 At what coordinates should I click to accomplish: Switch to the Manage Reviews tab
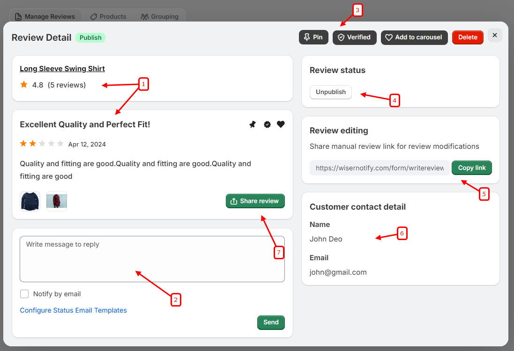pyautogui.click(x=45, y=16)
